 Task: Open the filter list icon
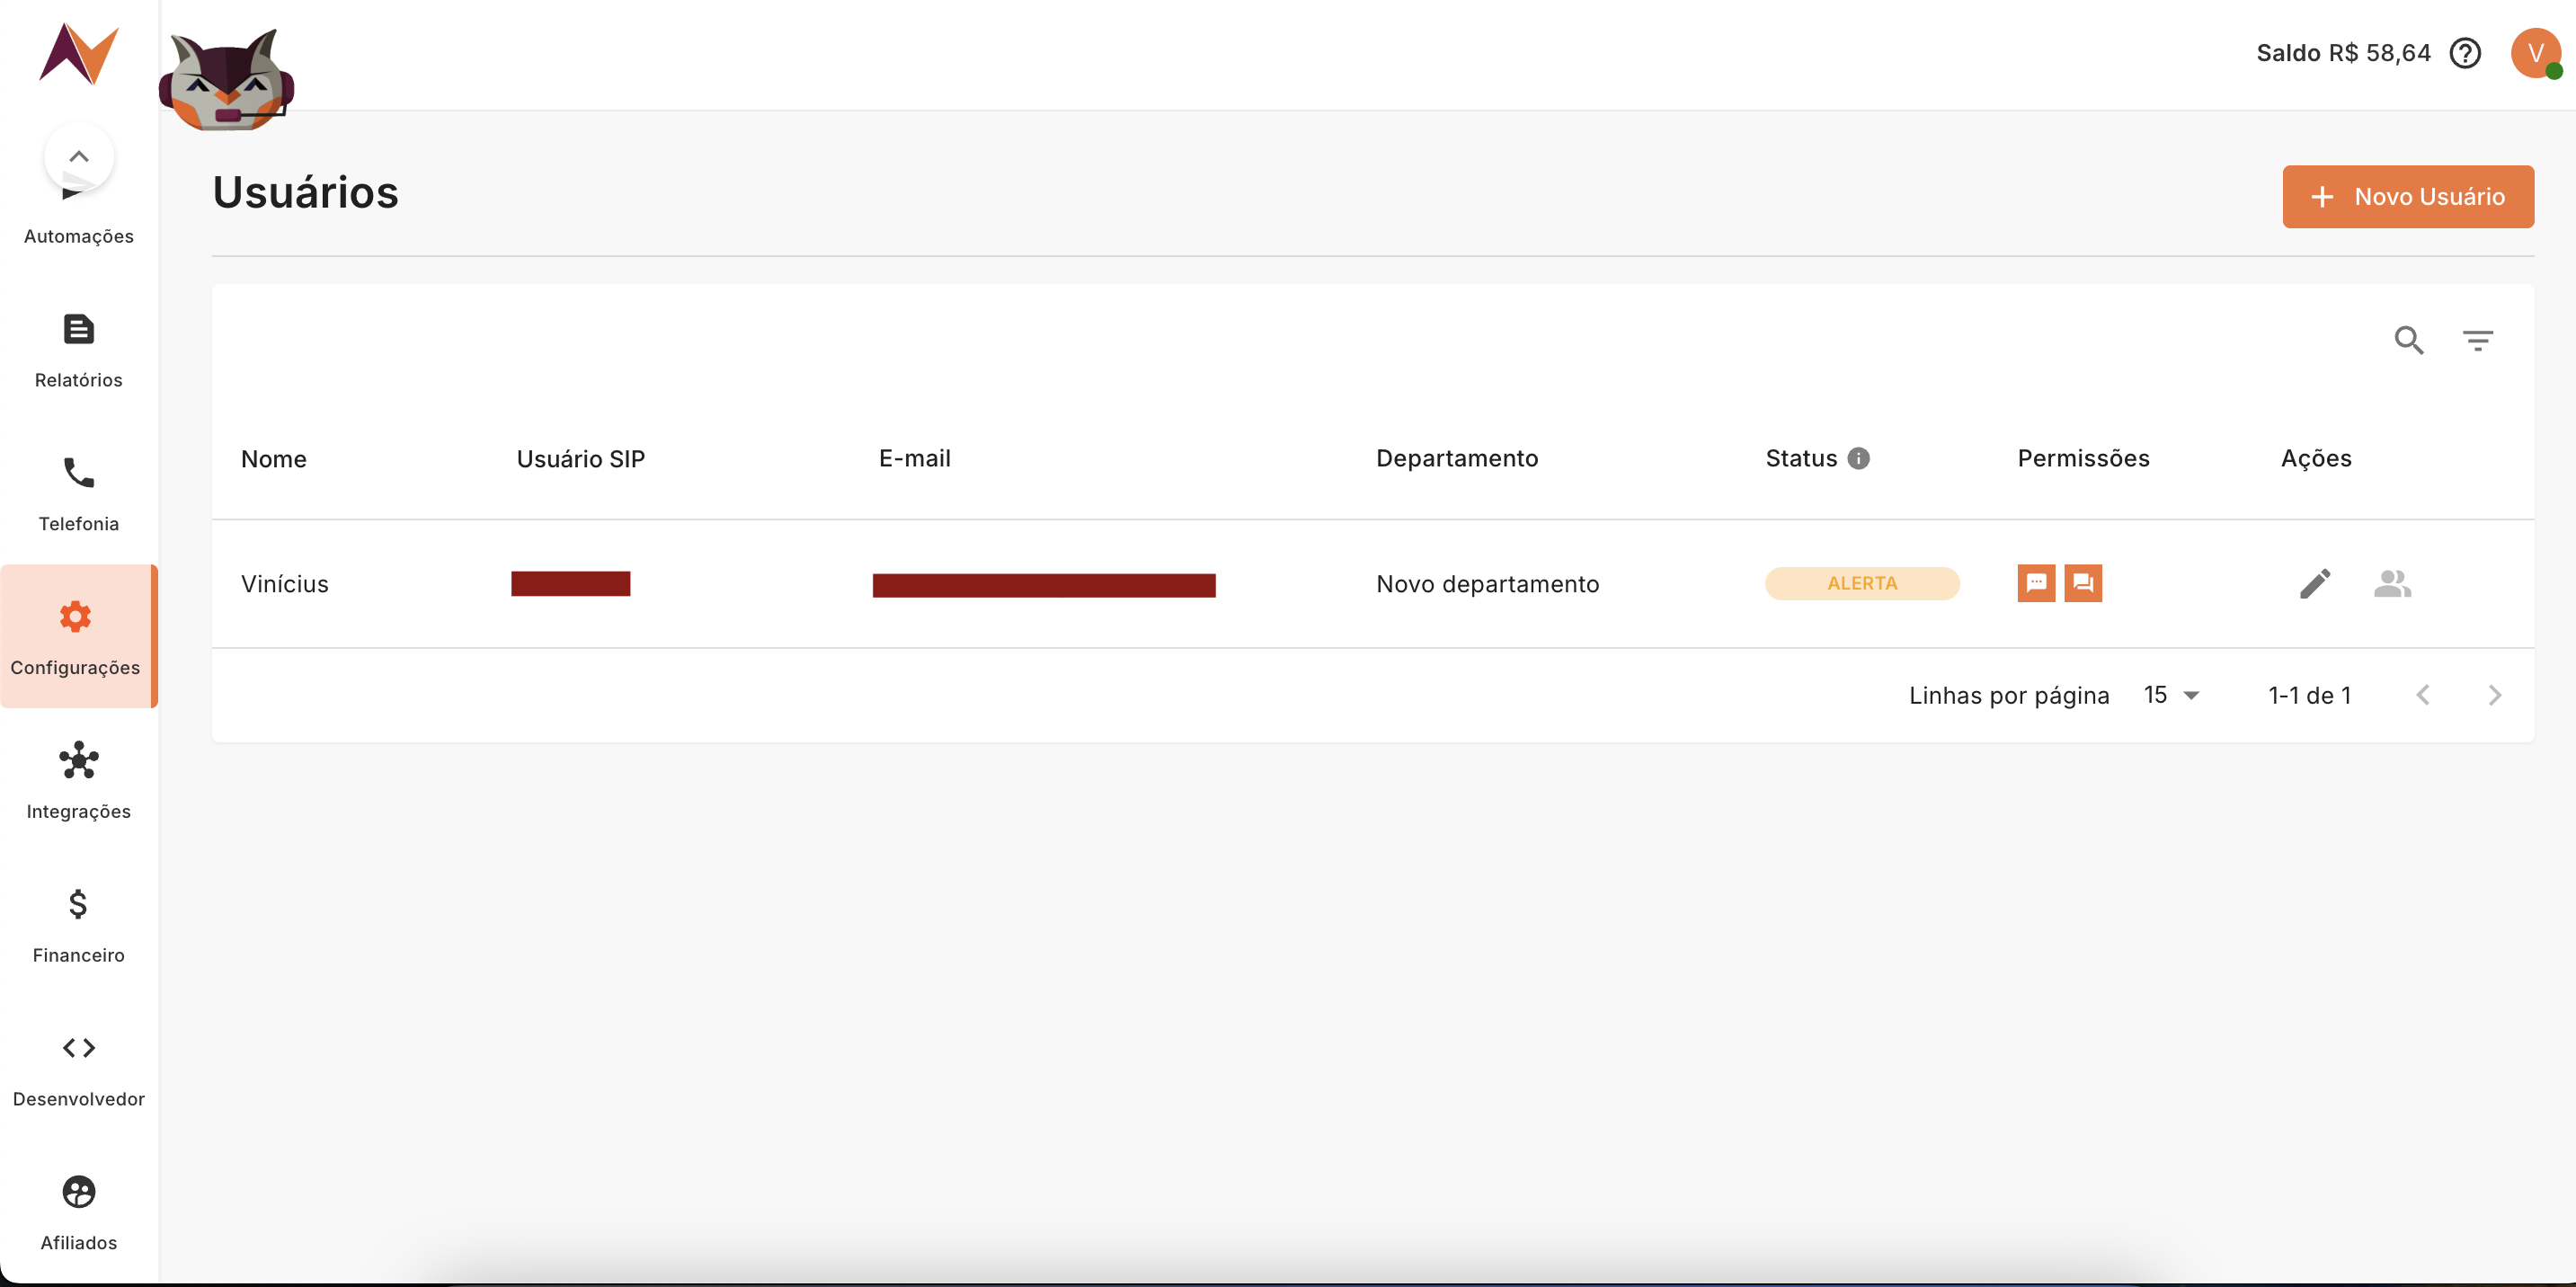coord(2477,341)
